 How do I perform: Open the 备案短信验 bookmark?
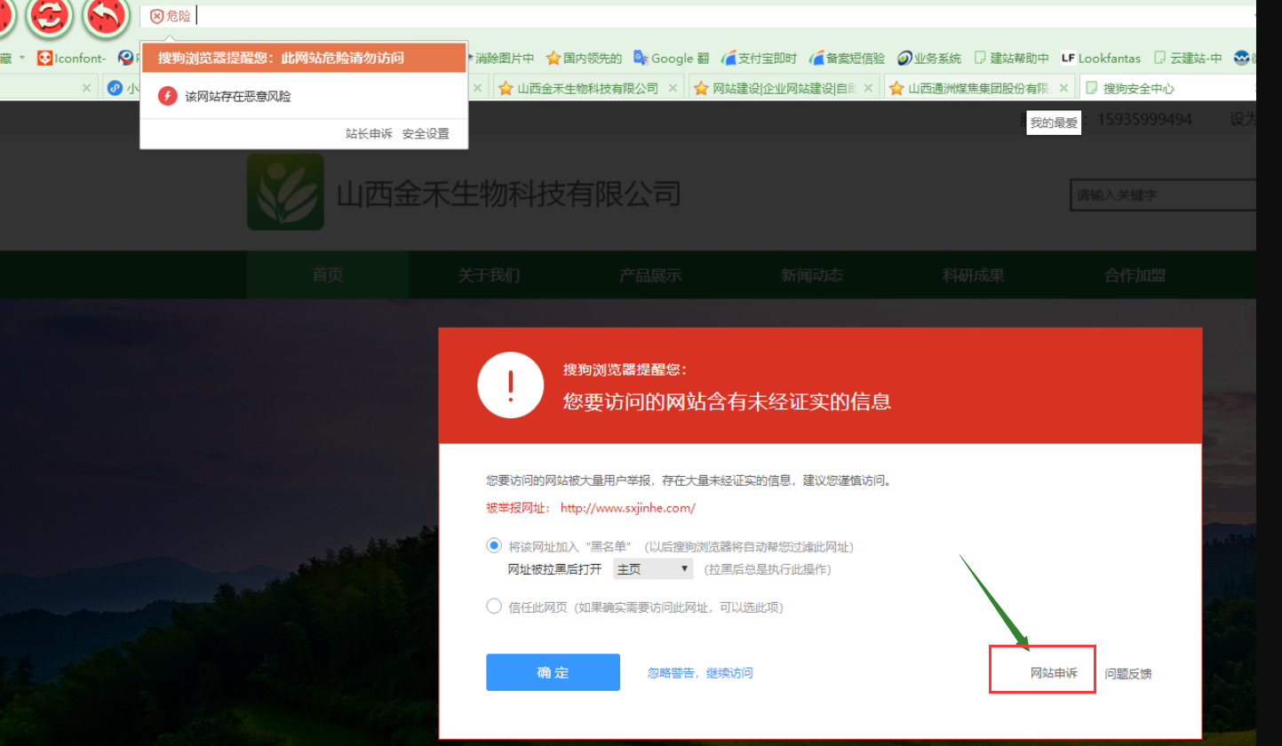pyautogui.click(x=847, y=59)
